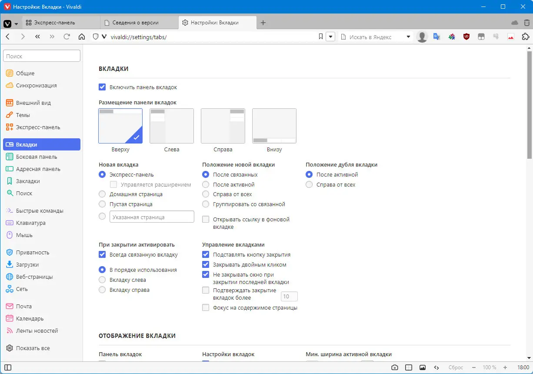This screenshot has height=374, width=533.
Task: Open the user profile avatar
Action: [x=422, y=37]
